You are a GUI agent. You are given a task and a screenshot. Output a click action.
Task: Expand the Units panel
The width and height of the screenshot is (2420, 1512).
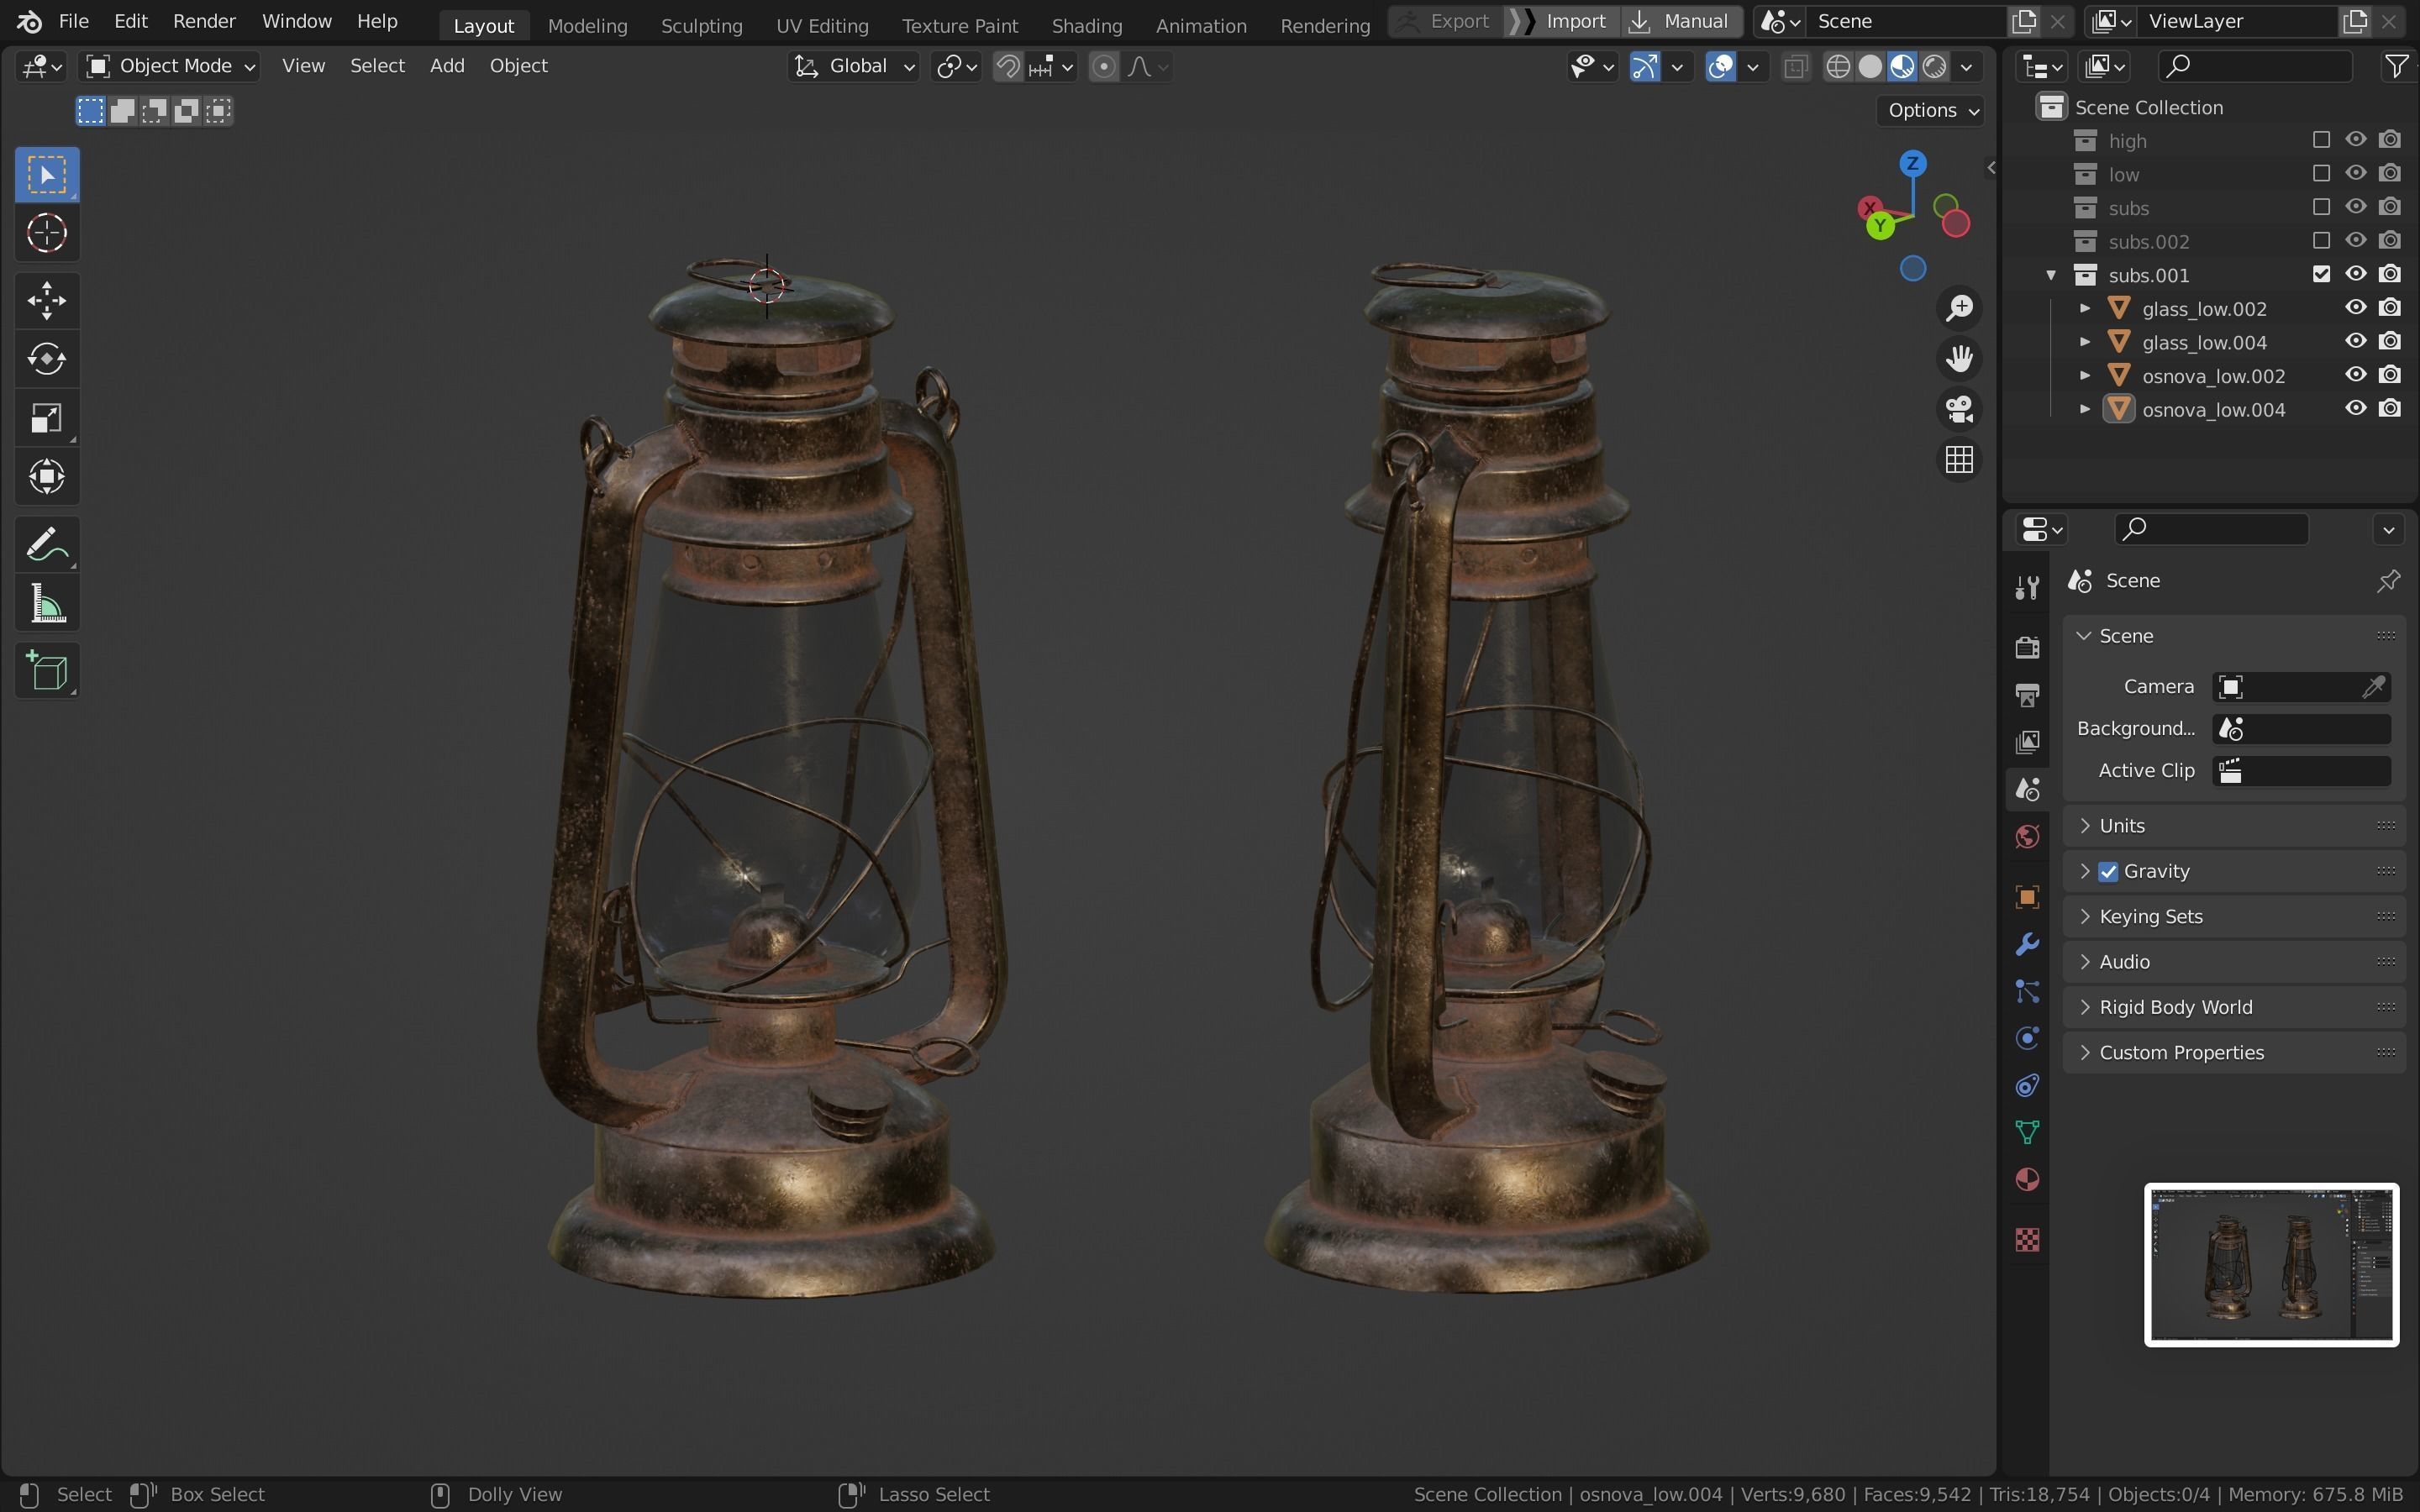tap(2233, 825)
